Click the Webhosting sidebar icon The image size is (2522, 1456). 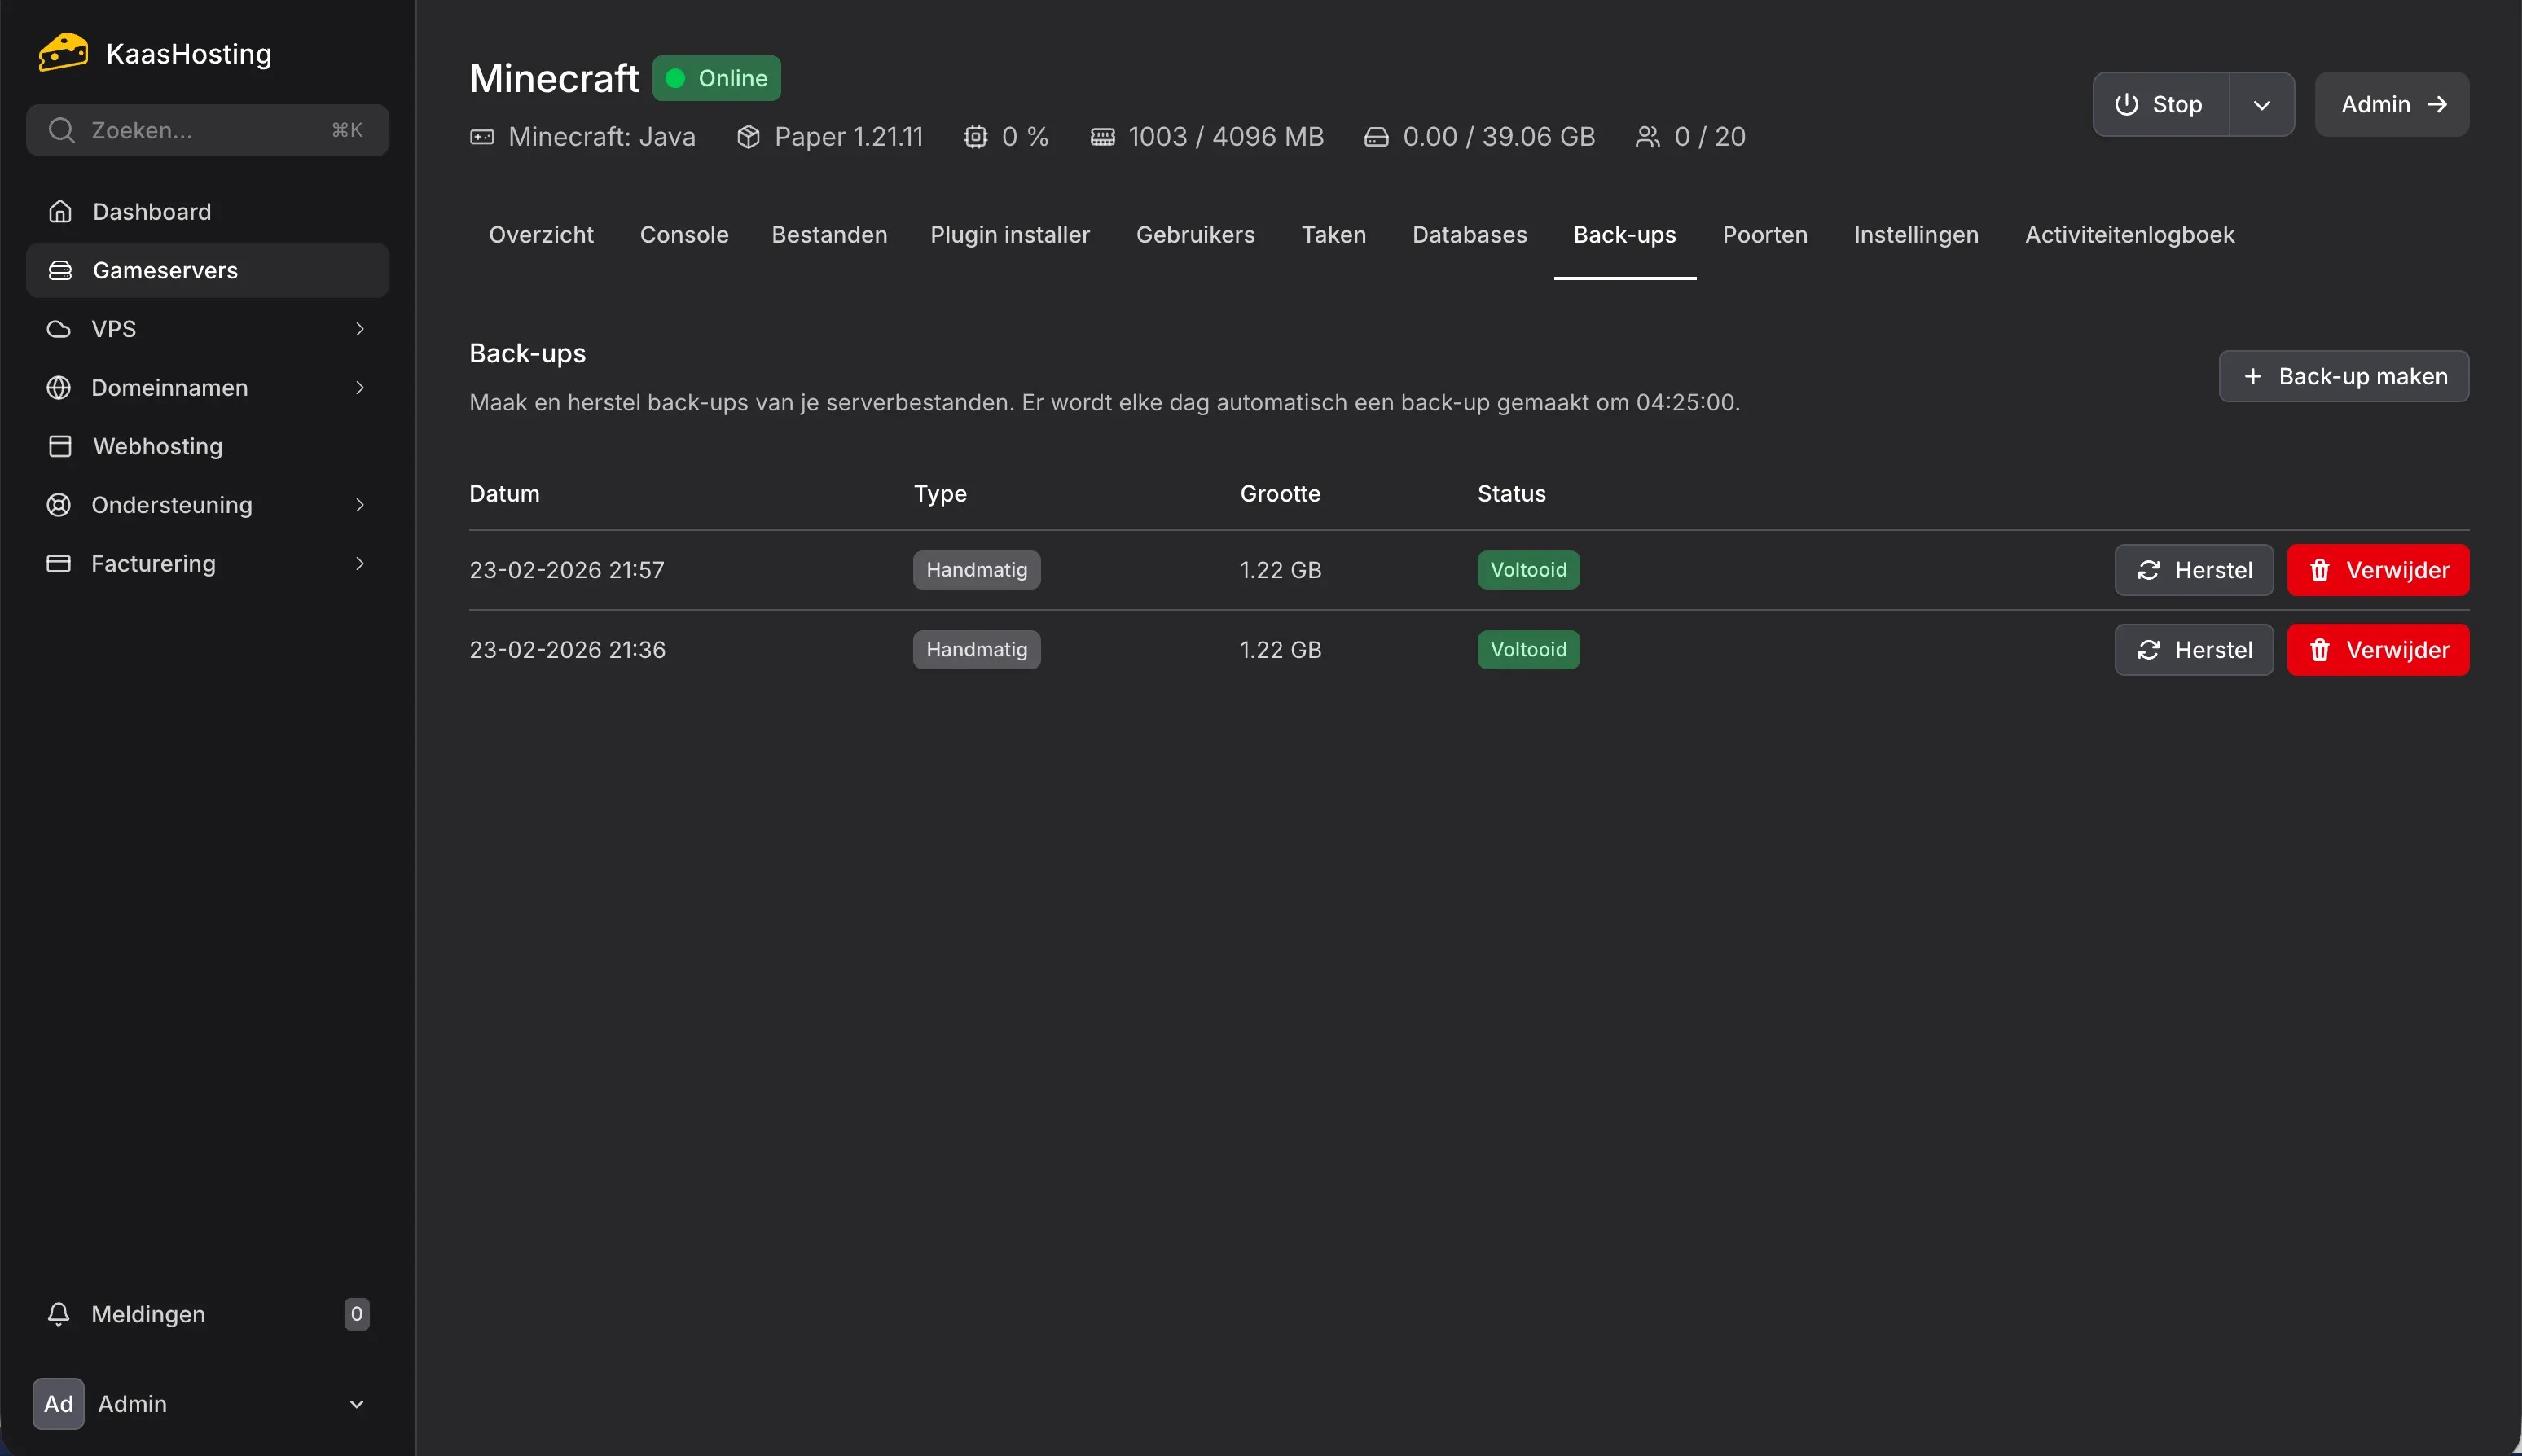tap(58, 446)
